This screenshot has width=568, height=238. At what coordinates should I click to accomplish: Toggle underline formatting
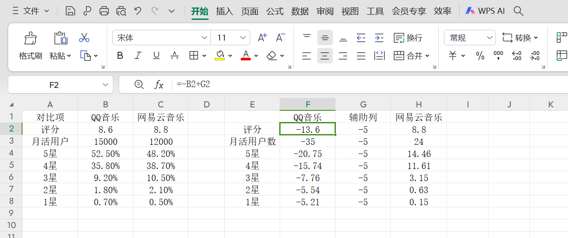[156, 56]
